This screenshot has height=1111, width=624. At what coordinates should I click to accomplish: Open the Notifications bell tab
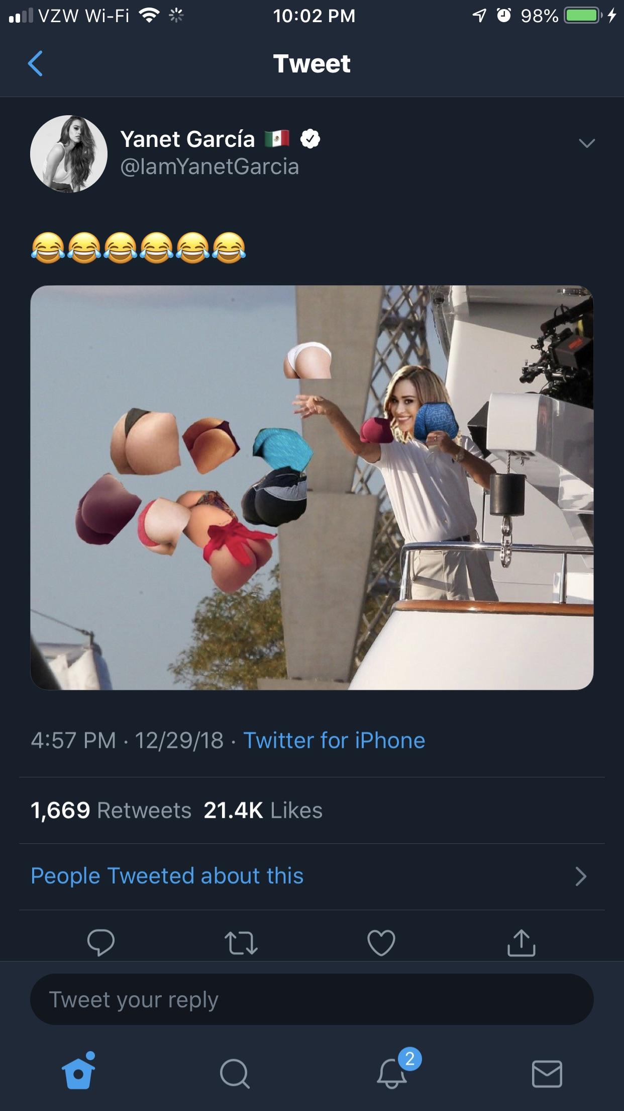click(x=392, y=1072)
